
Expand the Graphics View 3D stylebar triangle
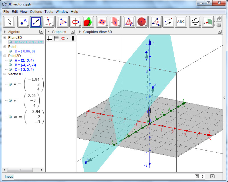(x=80, y=32)
